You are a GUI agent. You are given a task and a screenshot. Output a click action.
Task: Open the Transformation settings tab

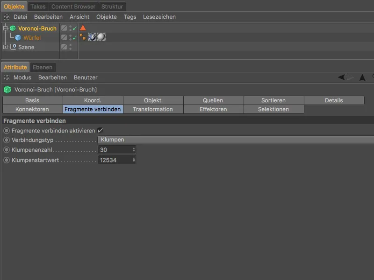153,109
